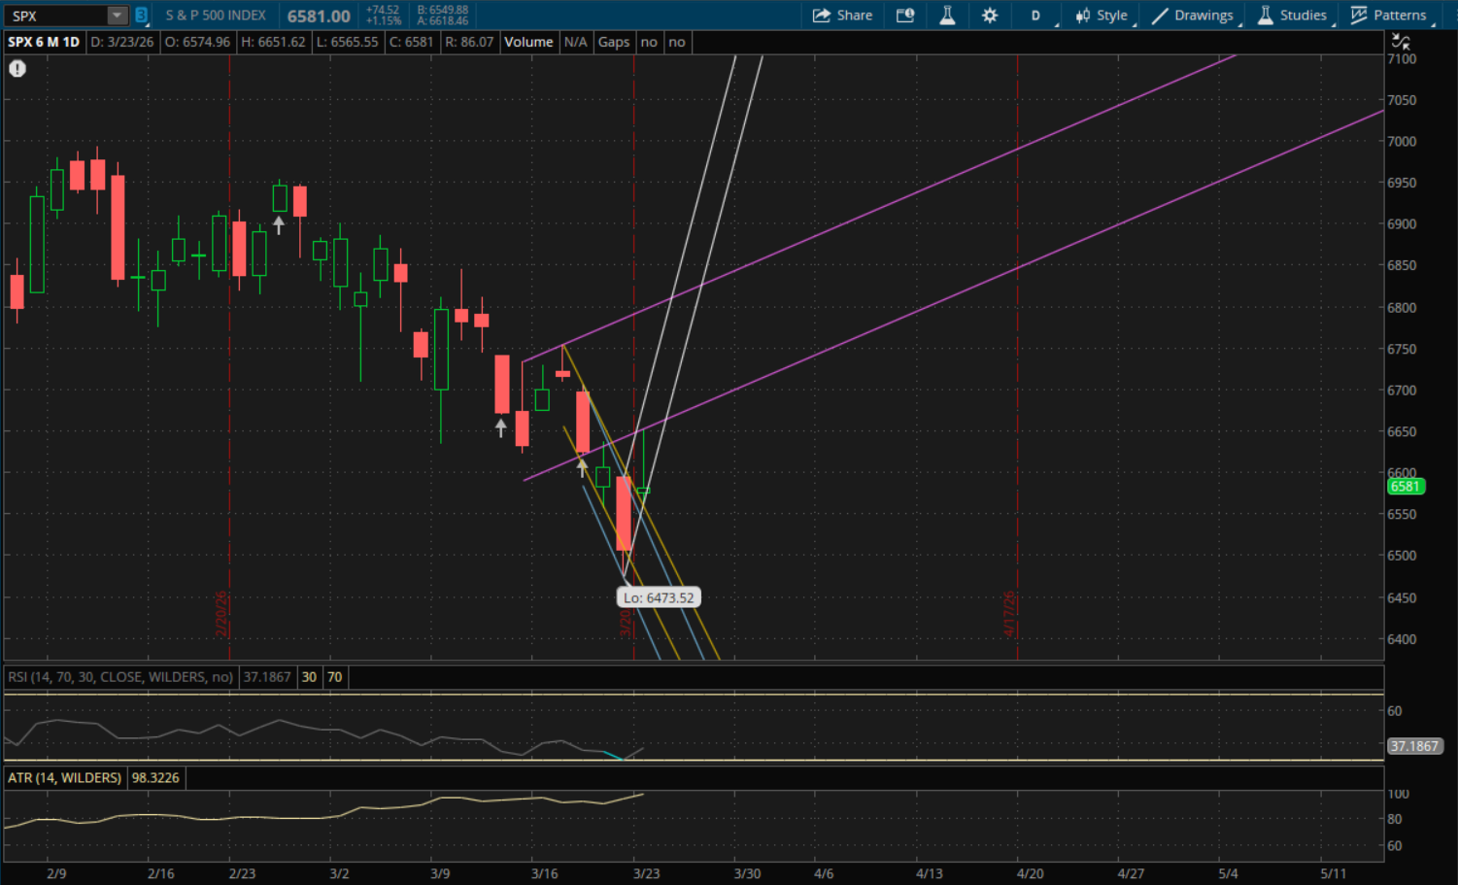The image size is (1458, 885).
Task: Click the blue linking number 3 icon
Action: (x=141, y=16)
